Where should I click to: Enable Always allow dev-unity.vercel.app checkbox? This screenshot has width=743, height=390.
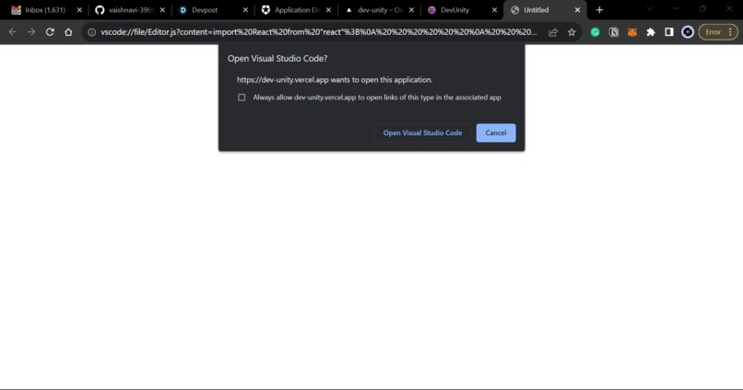point(242,97)
